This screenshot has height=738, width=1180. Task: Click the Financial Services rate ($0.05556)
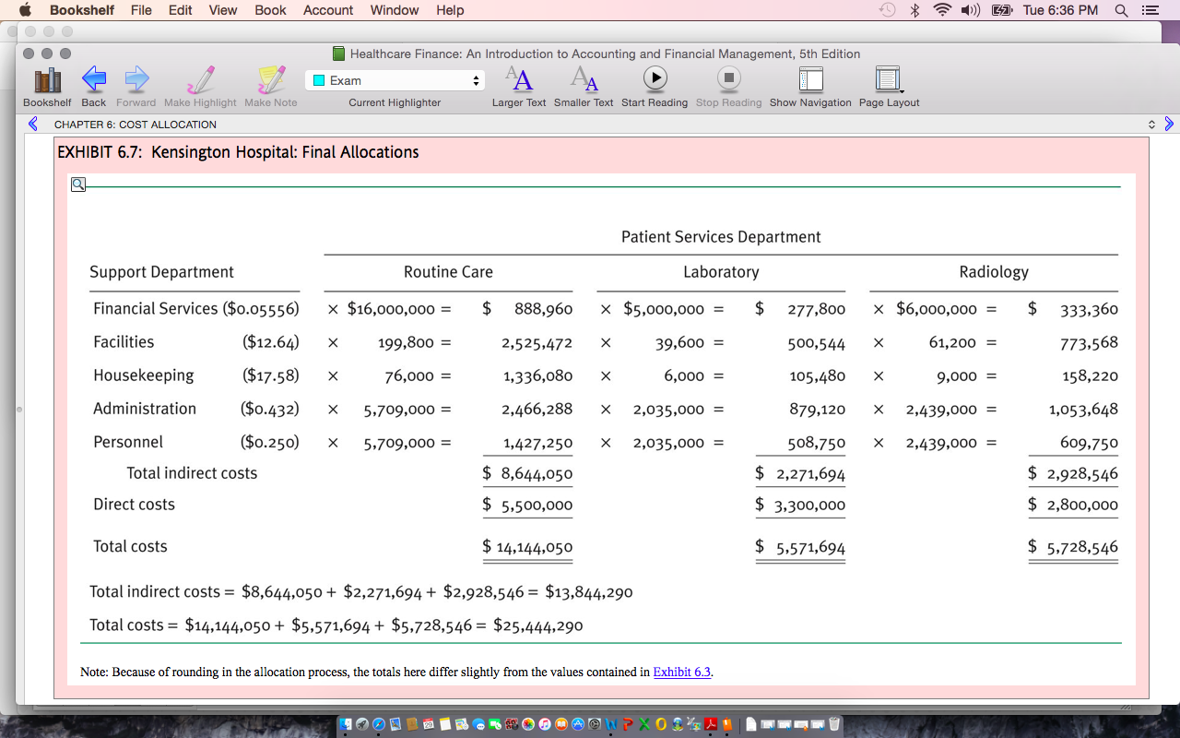point(261,309)
